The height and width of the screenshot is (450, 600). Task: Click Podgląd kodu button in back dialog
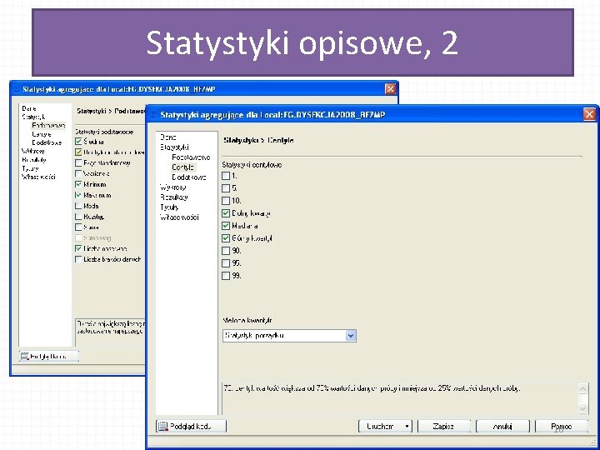(x=49, y=357)
